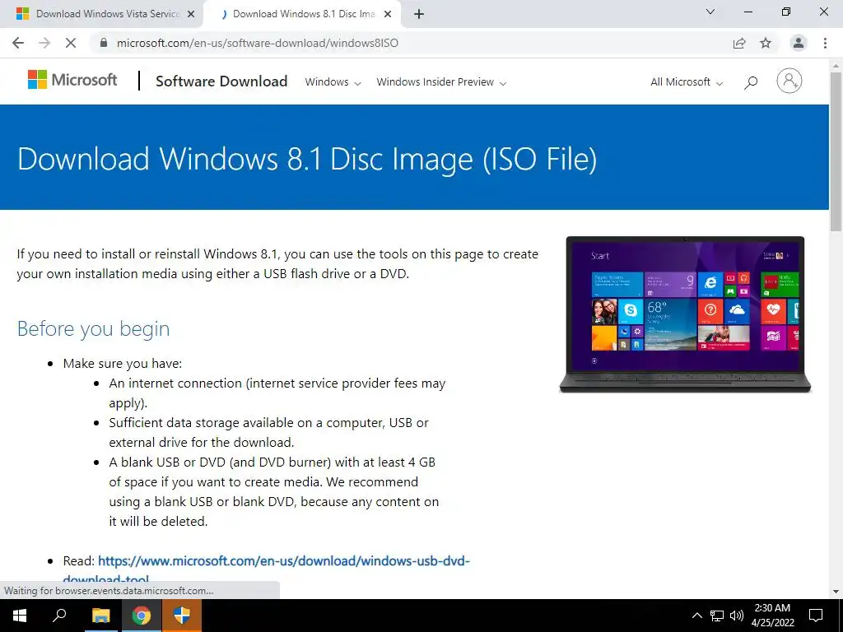843x632 pixels.
Task: Click the scrollbar up arrow
Action: (x=836, y=66)
